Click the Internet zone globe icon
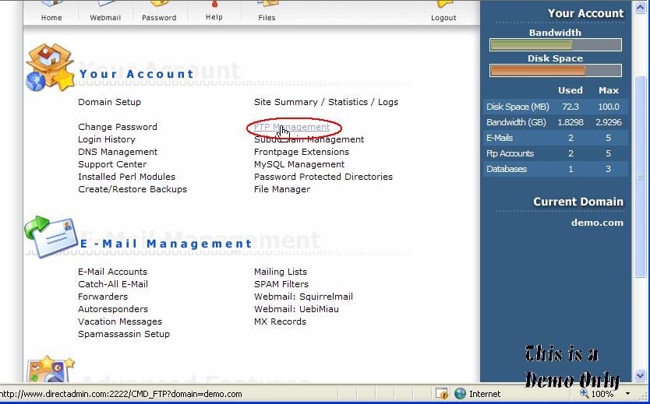This screenshot has width=650, height=404. (460, 394)
